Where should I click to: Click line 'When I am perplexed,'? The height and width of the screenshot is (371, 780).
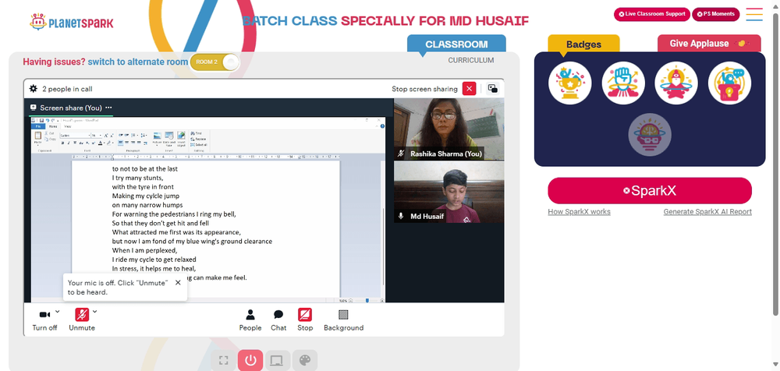tap(145, 250)
